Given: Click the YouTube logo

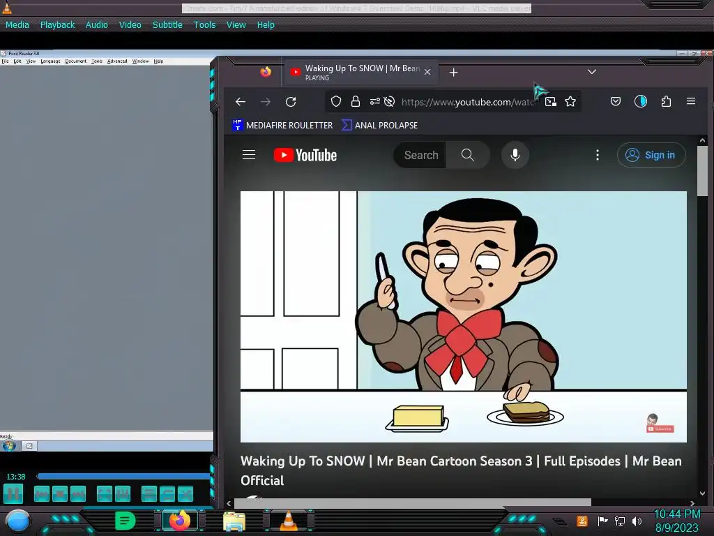Looking at the screenshot, I should coord(305,155).
